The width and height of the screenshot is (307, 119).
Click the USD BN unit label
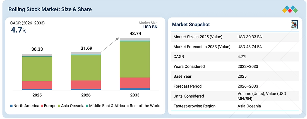point(150,27)
